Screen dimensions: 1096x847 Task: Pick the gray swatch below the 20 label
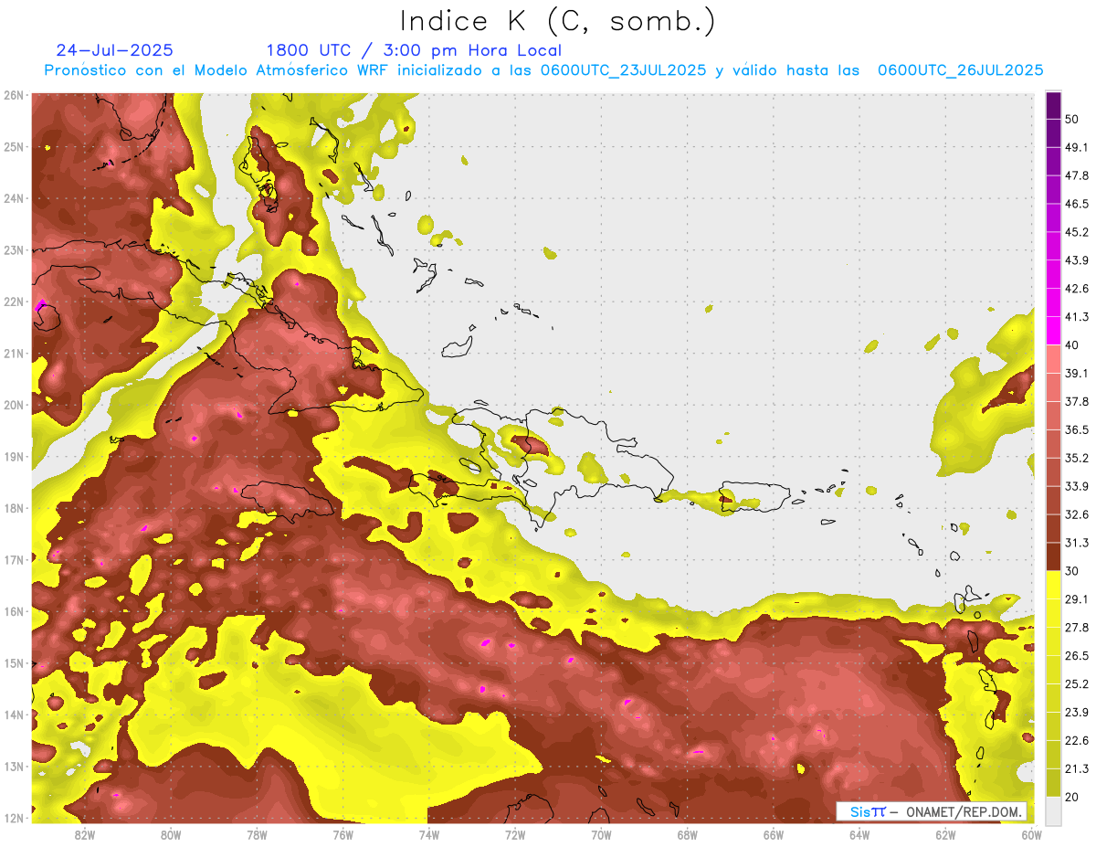coord(1053,810)
